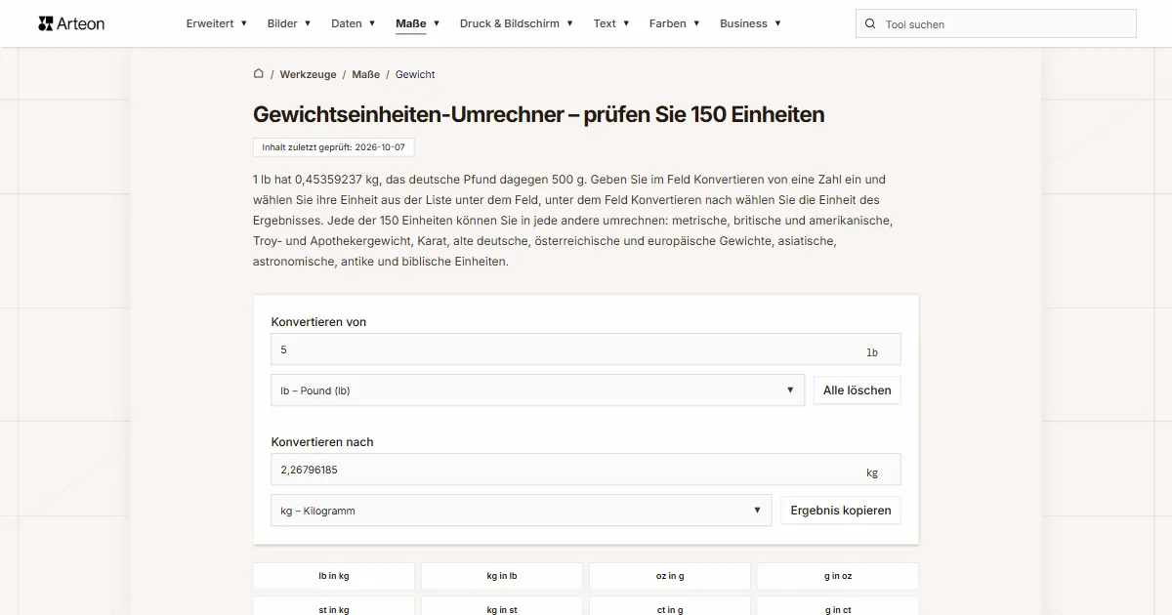Open the Maße menu
Screen dimensions: 1172x615
[418, 23]
